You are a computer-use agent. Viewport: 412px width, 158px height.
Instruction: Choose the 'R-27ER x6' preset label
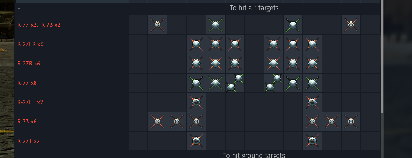point(30,44)
